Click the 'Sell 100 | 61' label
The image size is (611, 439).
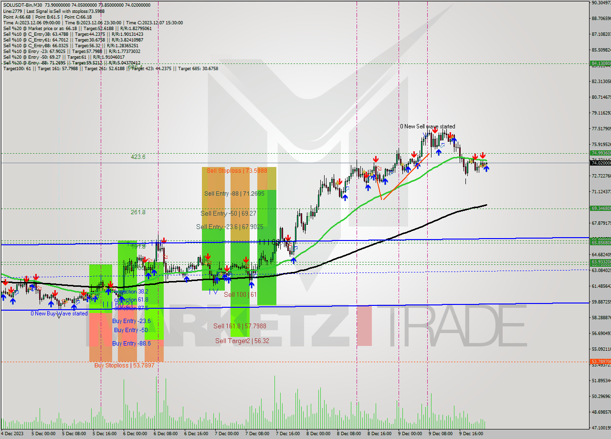coord(240,294)
